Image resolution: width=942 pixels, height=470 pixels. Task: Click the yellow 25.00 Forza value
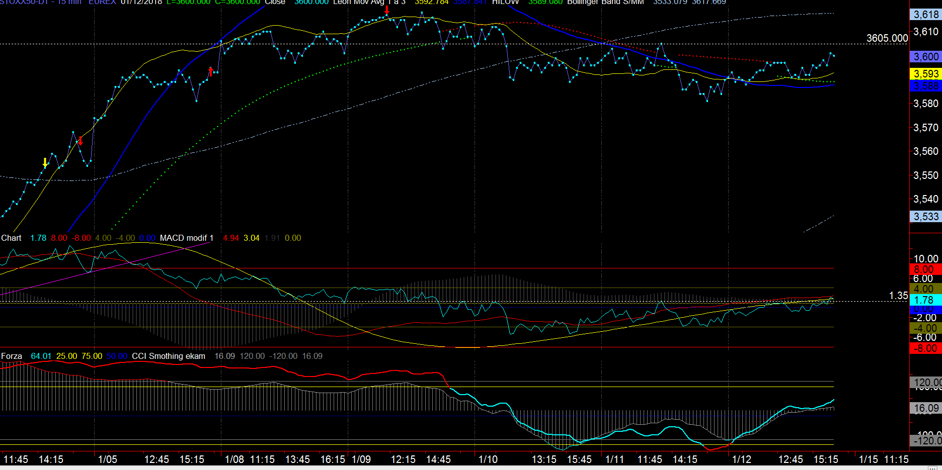tap(66, 356)
